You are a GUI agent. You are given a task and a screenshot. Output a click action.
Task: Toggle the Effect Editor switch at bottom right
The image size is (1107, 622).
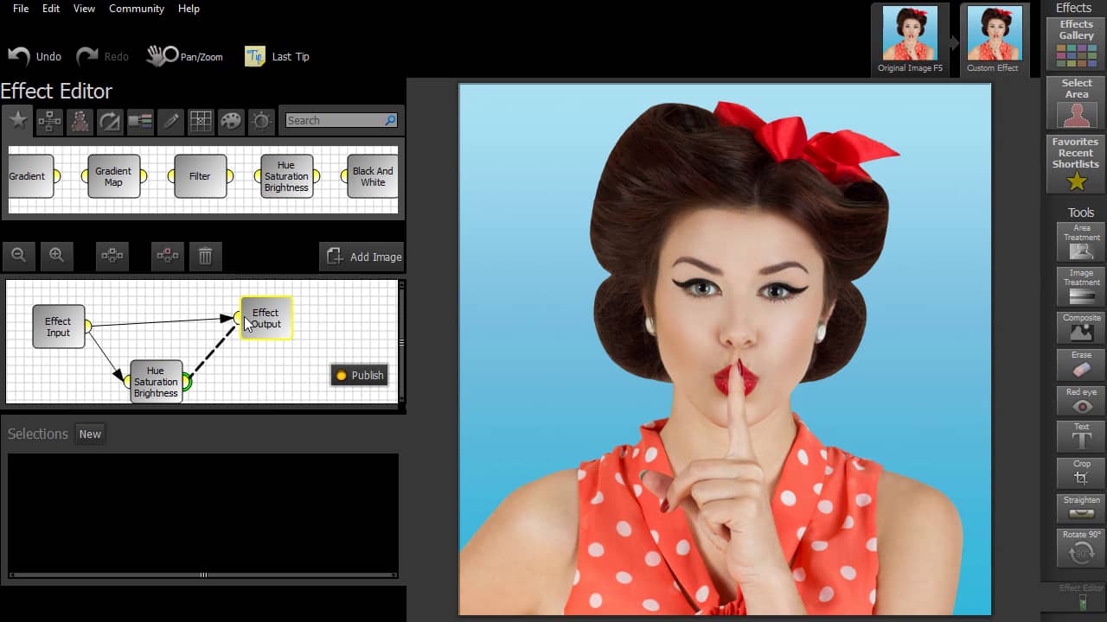click(1082, 602)
